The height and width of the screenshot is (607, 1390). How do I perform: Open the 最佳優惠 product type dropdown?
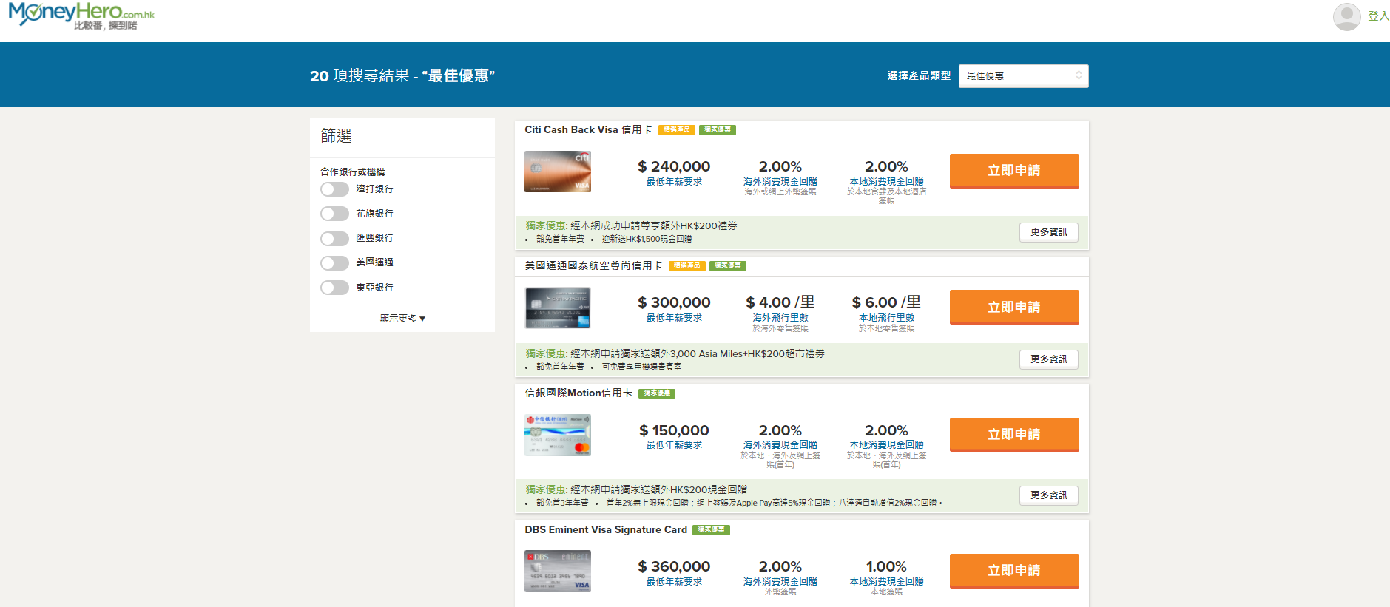(x=1023, y=76)
